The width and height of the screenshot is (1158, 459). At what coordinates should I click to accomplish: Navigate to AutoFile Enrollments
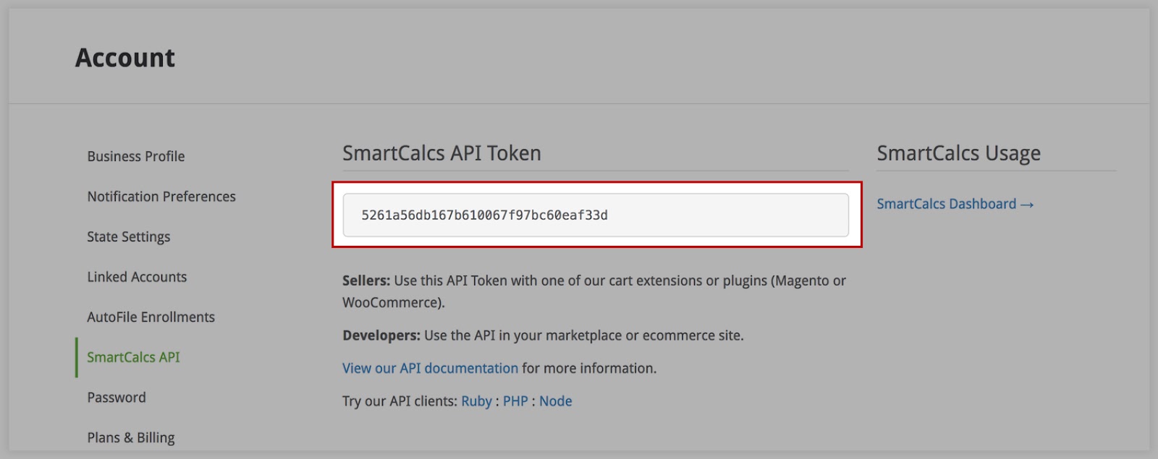tap(151, 317)
